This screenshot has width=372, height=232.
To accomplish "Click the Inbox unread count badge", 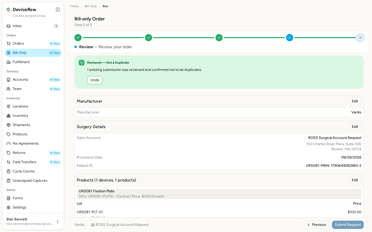I will (56, 26).
